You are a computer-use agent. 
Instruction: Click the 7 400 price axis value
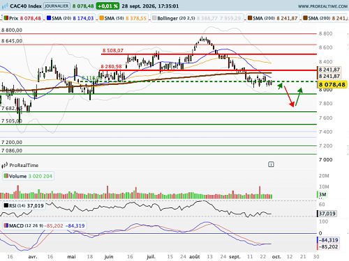325,132
